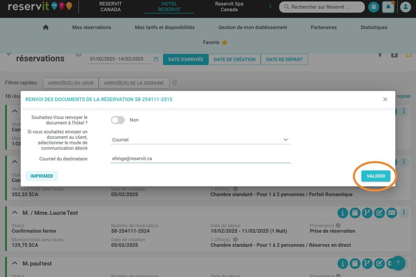Apply ARRIVÉE(S) DE LA SEMAINE quick filter

coord(134,83)
